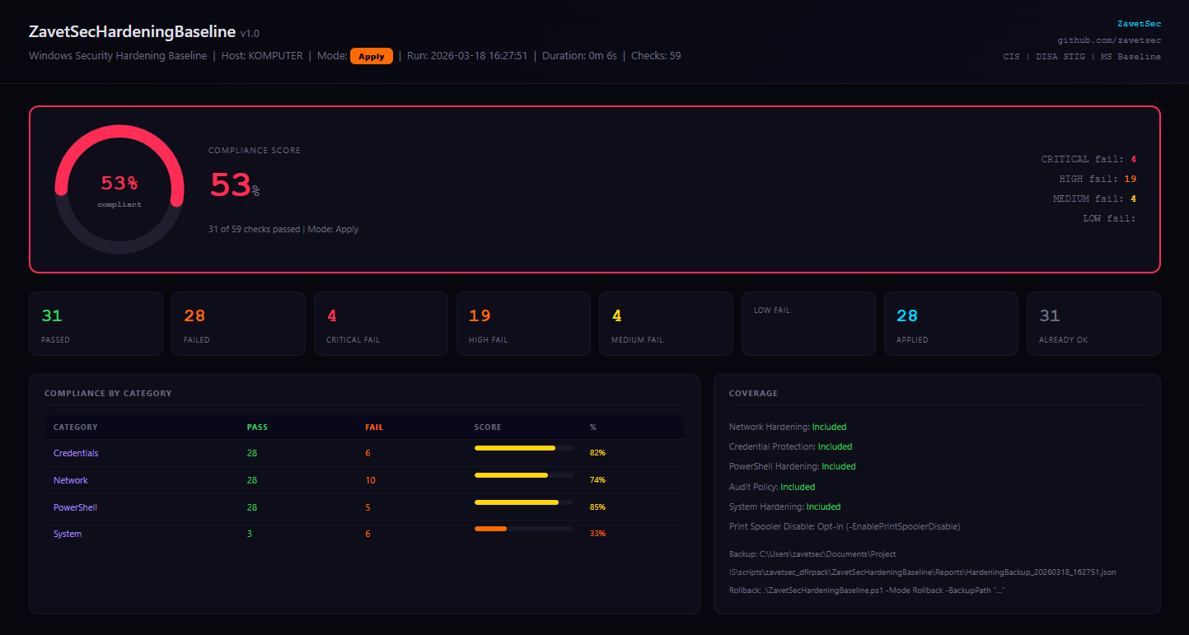Click the HardeningBackup JSON file path

923,572
